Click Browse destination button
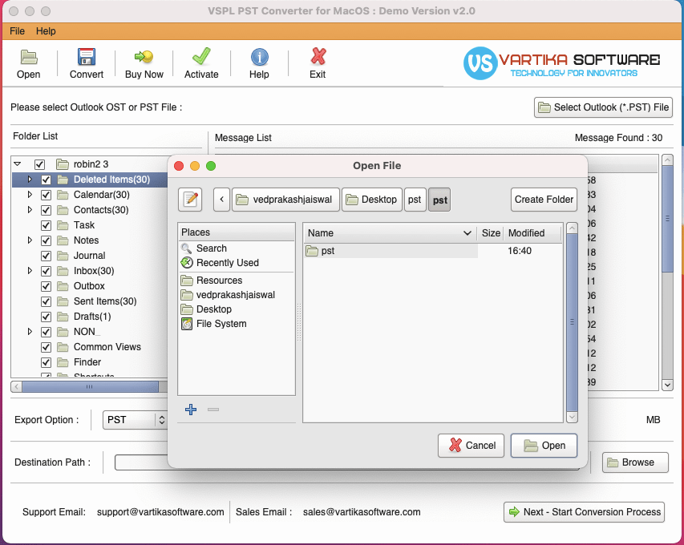 [636, 462]
